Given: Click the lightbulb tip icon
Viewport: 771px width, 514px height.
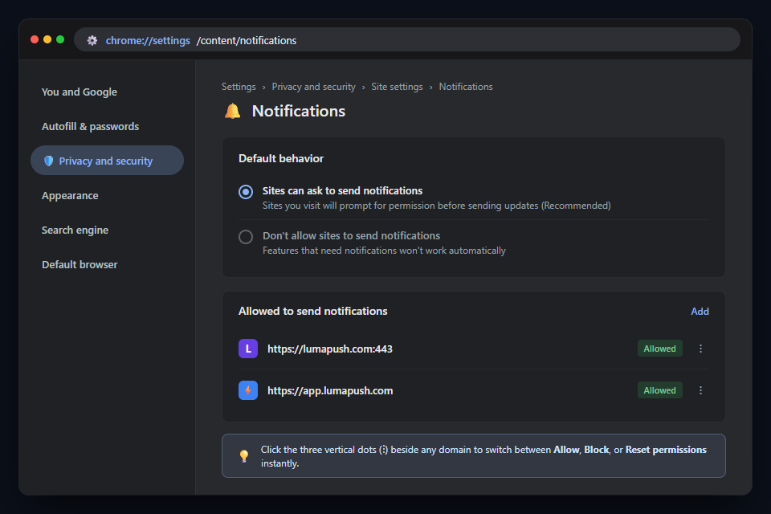Looking at the screenshot, I should (x=244, y=456).
